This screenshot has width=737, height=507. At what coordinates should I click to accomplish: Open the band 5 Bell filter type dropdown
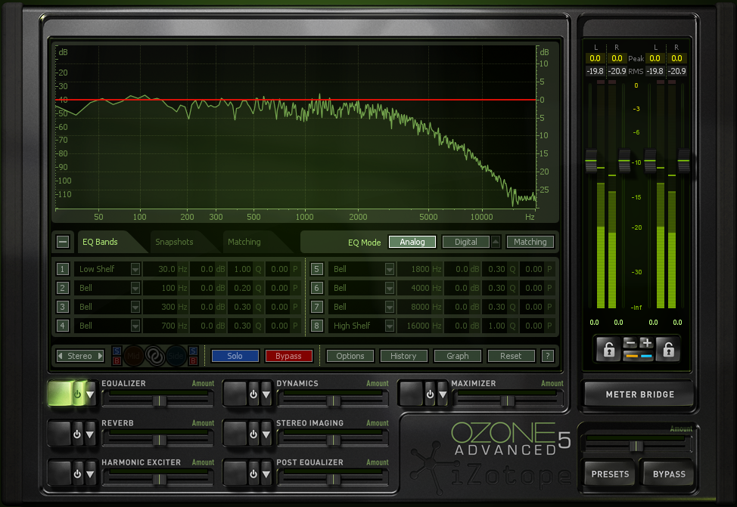pos(390,269)
